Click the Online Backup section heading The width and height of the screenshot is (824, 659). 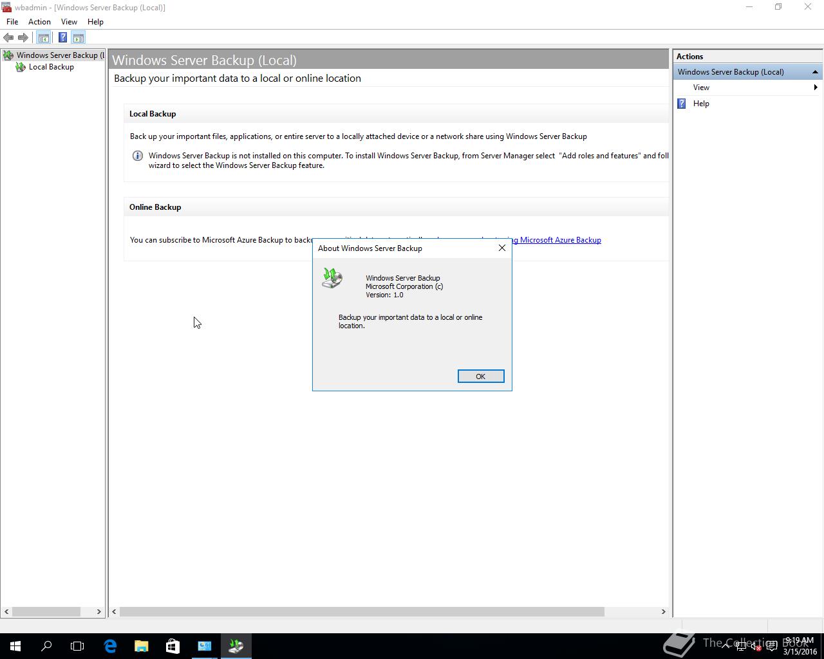(155, 207)
